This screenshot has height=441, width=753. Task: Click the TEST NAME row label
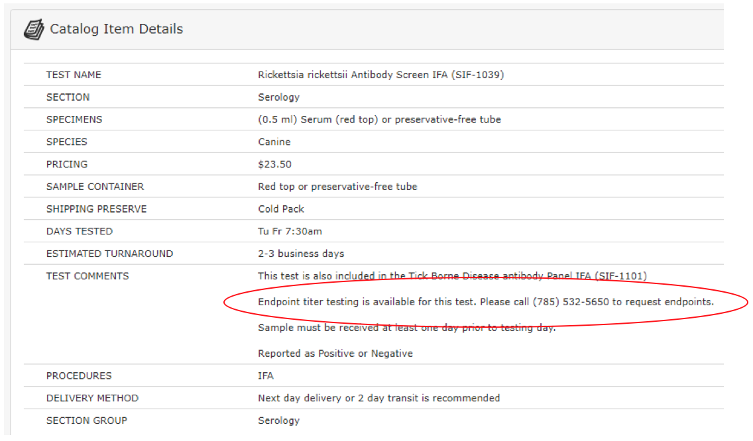[x=74, y=75]
